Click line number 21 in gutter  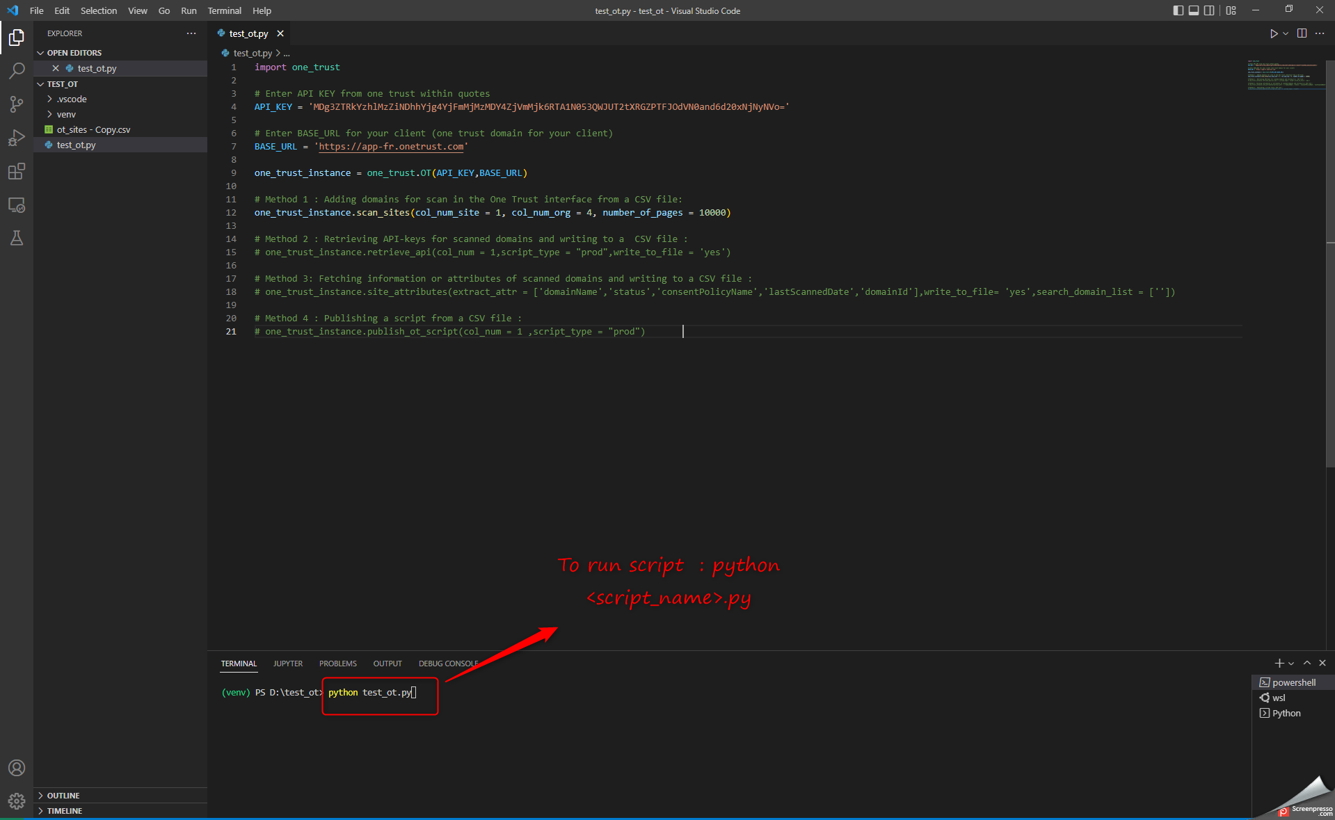[231, 331]
